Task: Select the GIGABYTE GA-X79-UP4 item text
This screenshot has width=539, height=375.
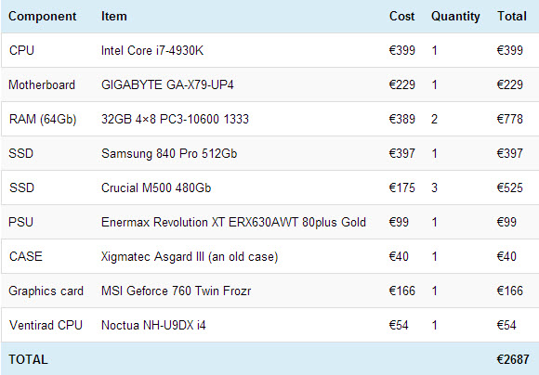Action: tap(167, 84)
